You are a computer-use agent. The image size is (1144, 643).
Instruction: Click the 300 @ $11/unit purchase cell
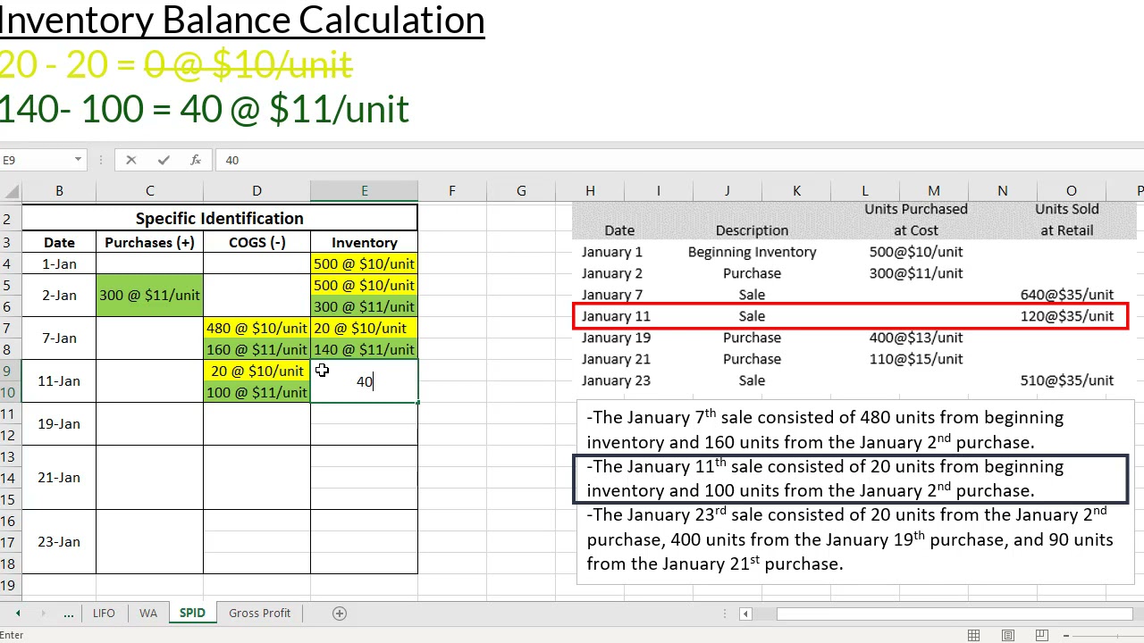click(149, 296)
